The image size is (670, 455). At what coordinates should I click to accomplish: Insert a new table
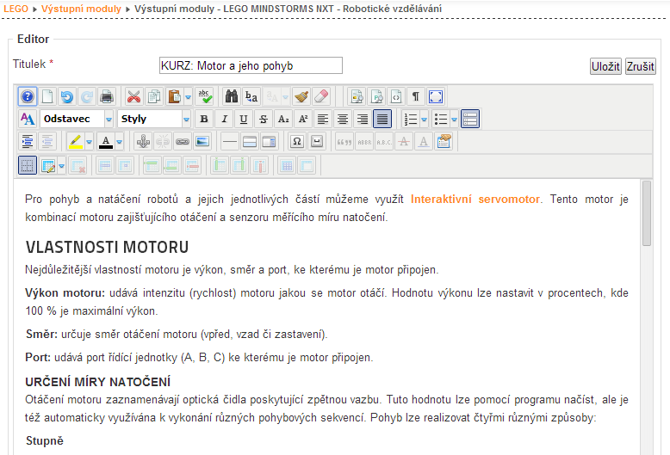[48, 165]
